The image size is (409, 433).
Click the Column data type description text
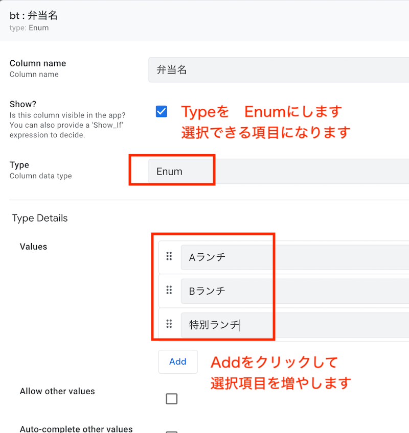[x=41, y=176]
